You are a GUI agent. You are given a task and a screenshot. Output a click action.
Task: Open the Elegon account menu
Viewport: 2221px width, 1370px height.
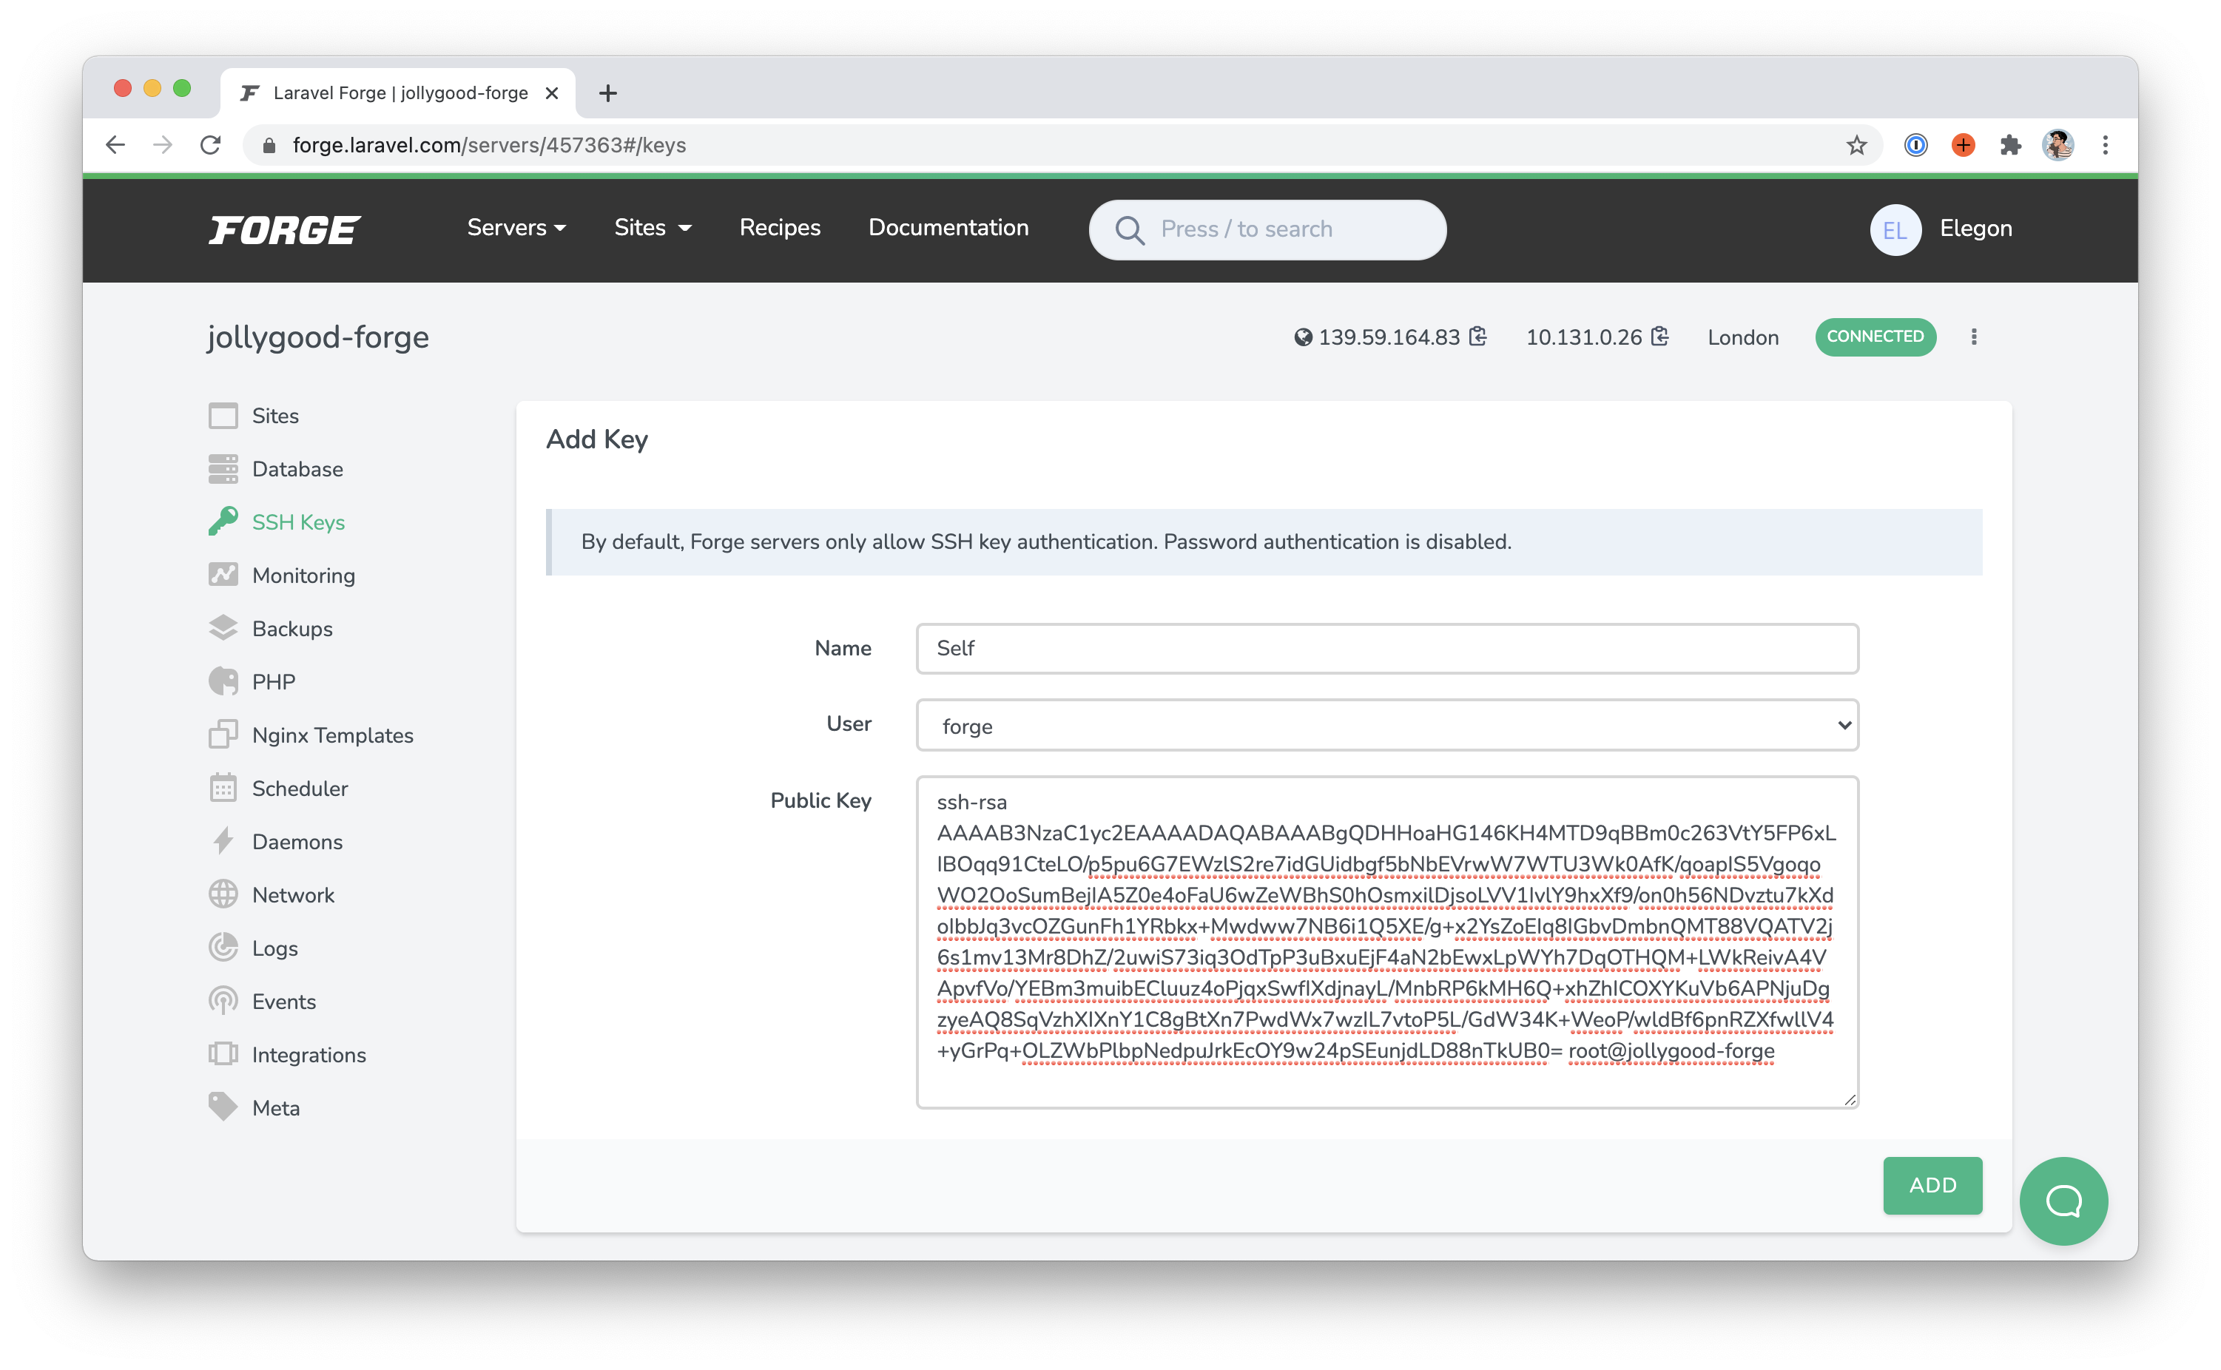[x=1941, y=229]
